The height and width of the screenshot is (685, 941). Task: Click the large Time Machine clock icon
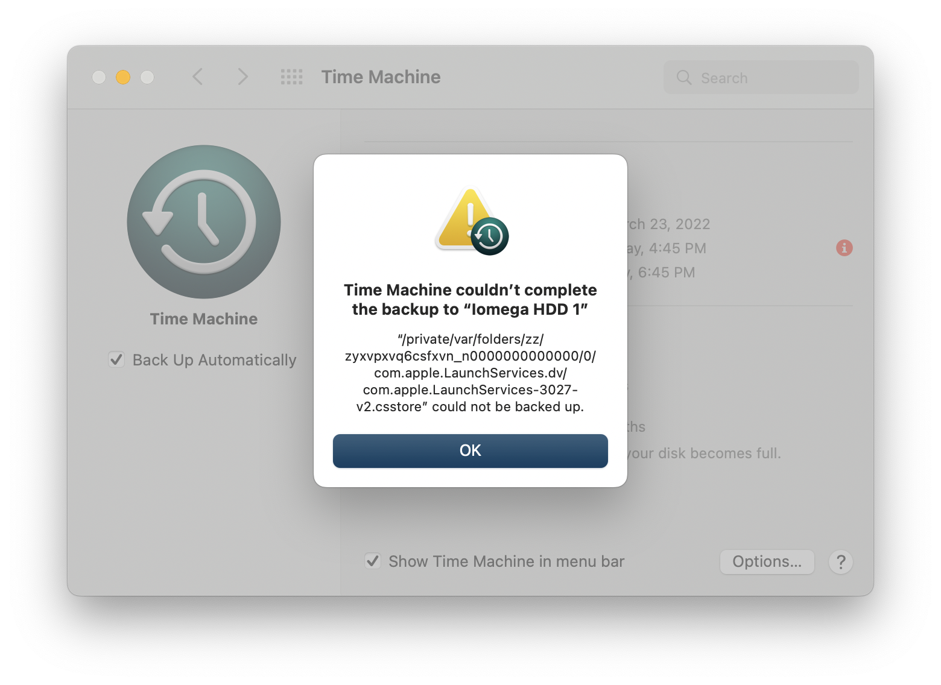click(204, 222)
